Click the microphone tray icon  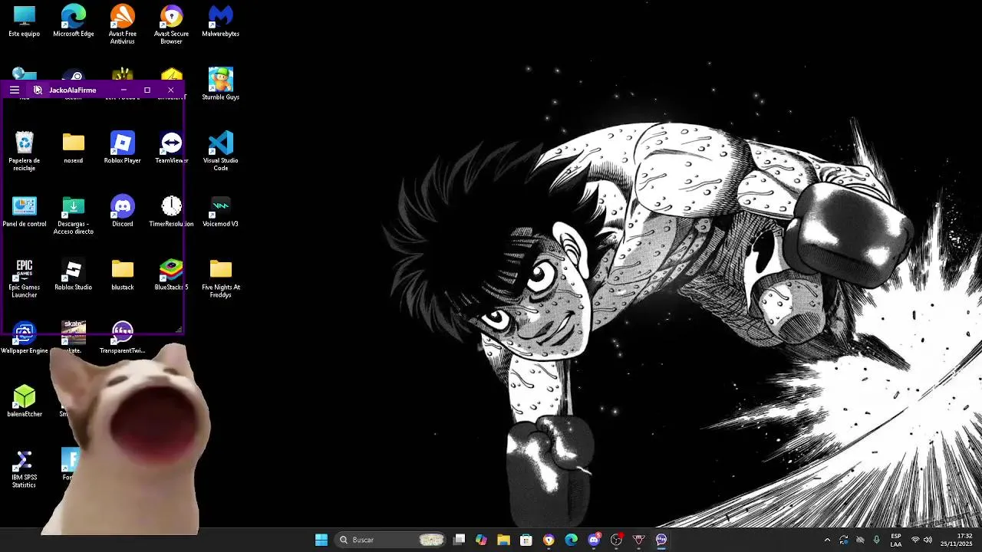pyautogui.click(x=876, y=540)
